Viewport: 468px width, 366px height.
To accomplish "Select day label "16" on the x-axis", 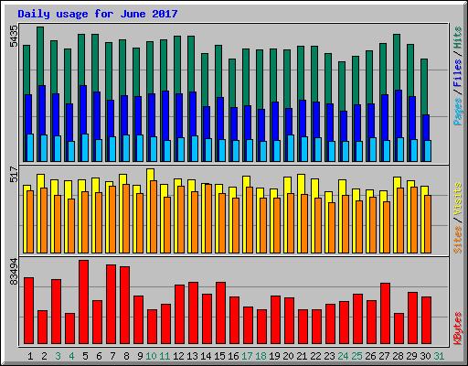I will coord(233,356).
